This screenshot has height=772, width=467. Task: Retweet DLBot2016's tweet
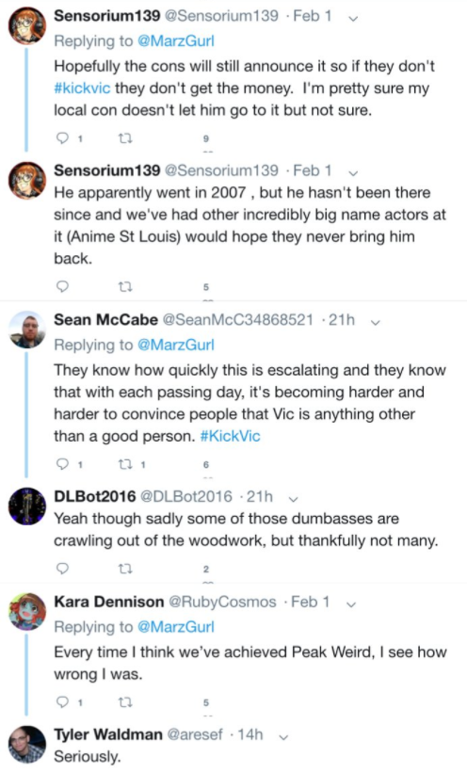point(125,570)
